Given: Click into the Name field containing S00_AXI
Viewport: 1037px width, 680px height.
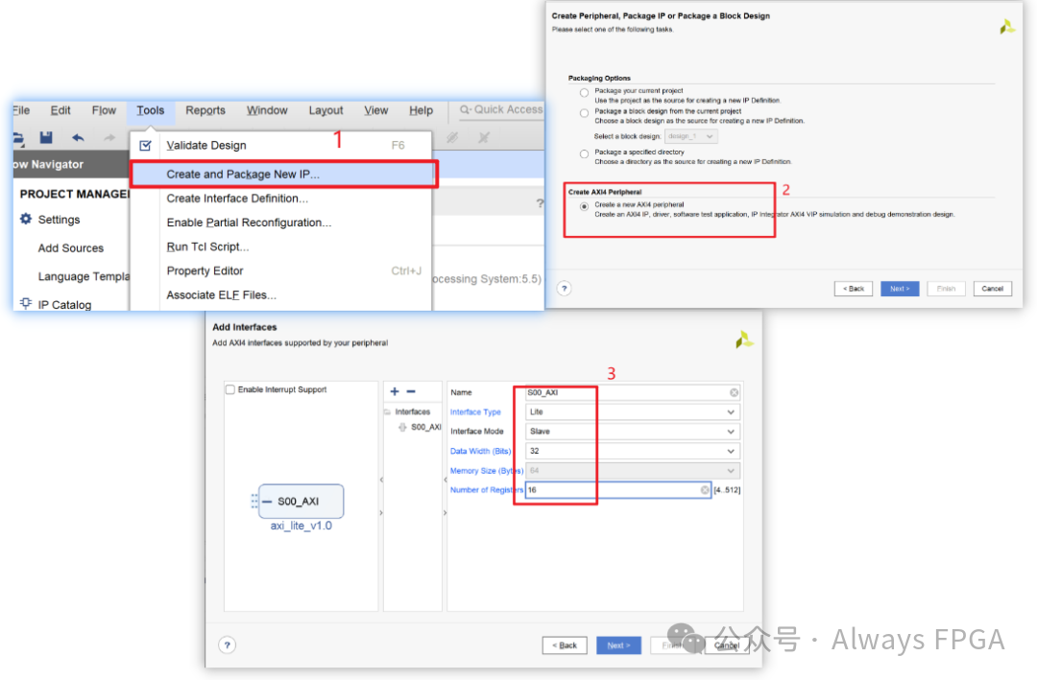Looking at the screenshot, I should 632,392.
